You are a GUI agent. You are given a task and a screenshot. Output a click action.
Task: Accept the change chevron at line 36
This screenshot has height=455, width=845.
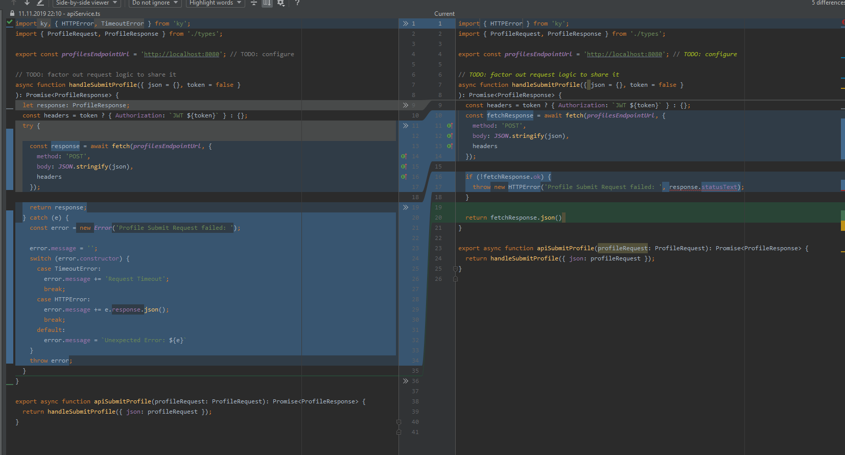pos(405,381)
